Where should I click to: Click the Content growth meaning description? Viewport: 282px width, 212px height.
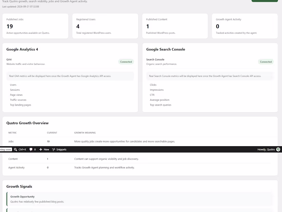pos(106,159)
